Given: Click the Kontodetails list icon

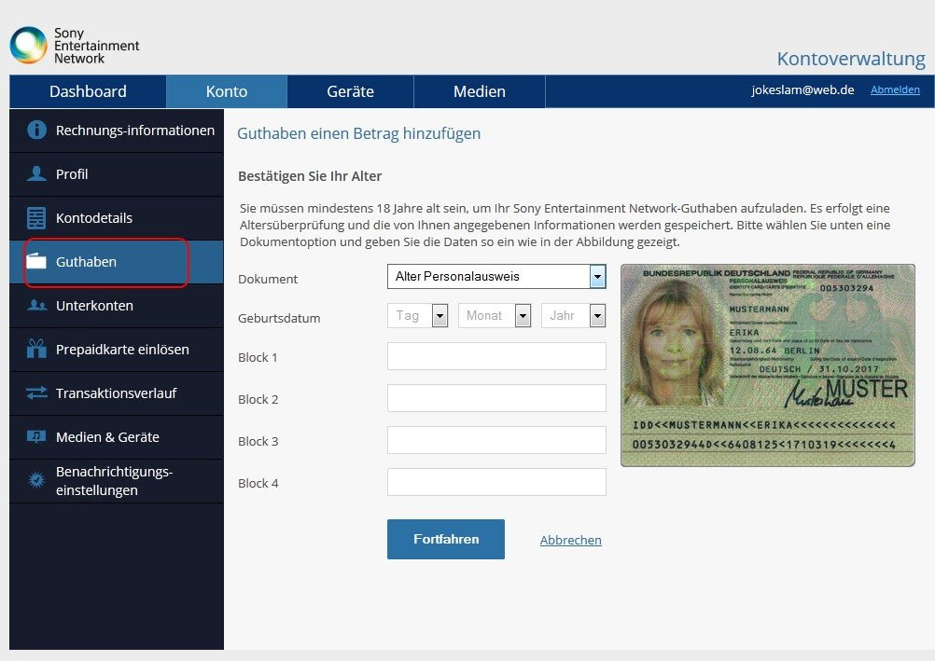Looking at the screenshot, I should pos(36,217).
